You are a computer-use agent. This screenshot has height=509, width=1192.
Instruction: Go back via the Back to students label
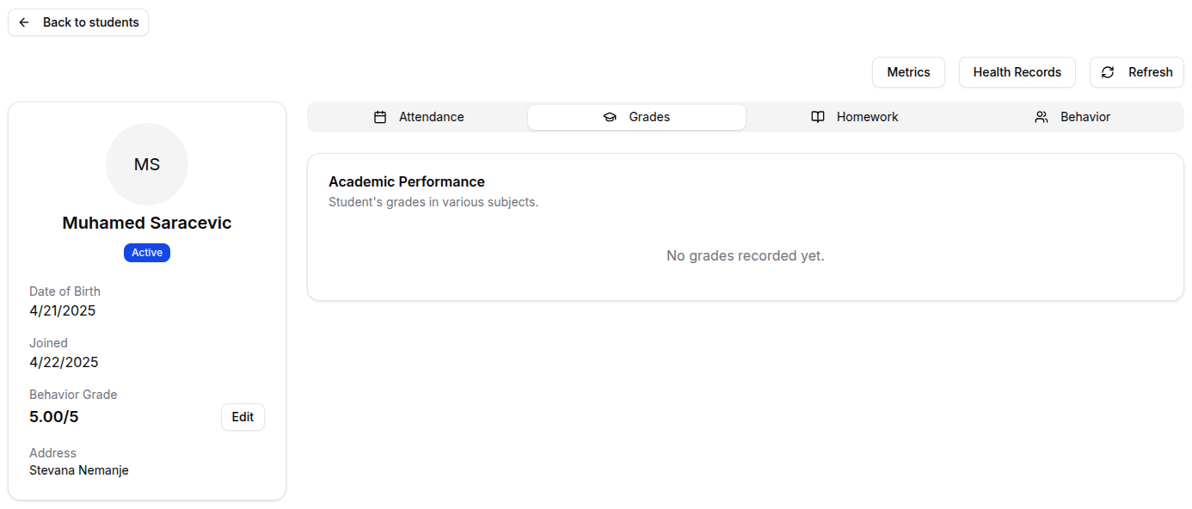(90, 22)
